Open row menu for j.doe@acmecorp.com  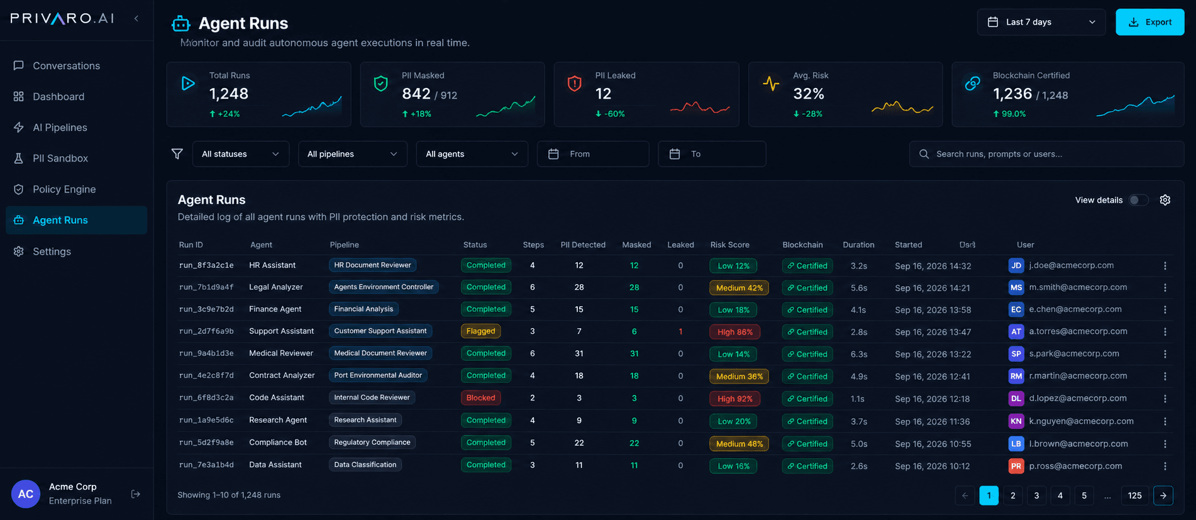pyautogui.click(x=1165, y=266)
